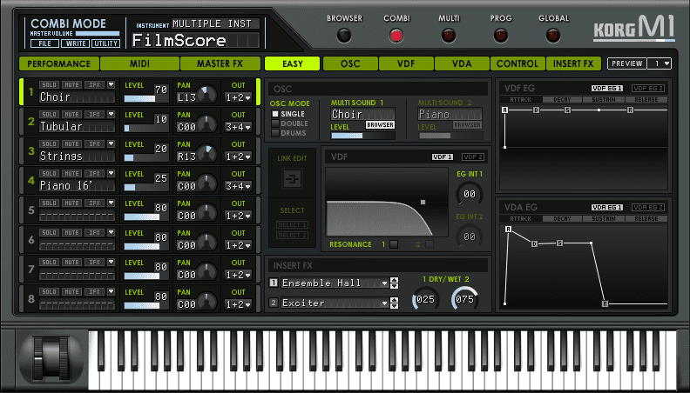
Task: Select the COMBI mode round button
Action: tap(396, 36)
